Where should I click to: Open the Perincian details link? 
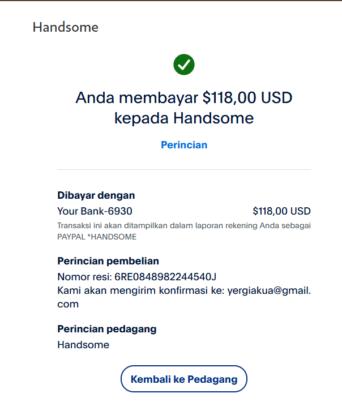click(184, 145)
